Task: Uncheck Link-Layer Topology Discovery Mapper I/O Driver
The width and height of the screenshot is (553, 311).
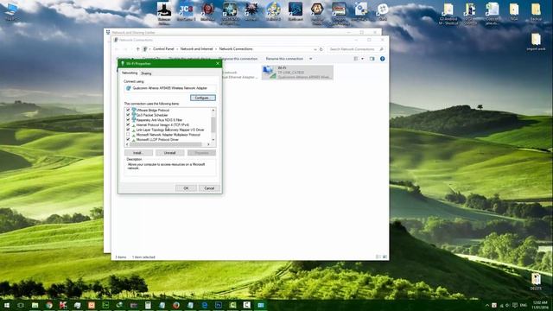Action: [x=128, y=130]
